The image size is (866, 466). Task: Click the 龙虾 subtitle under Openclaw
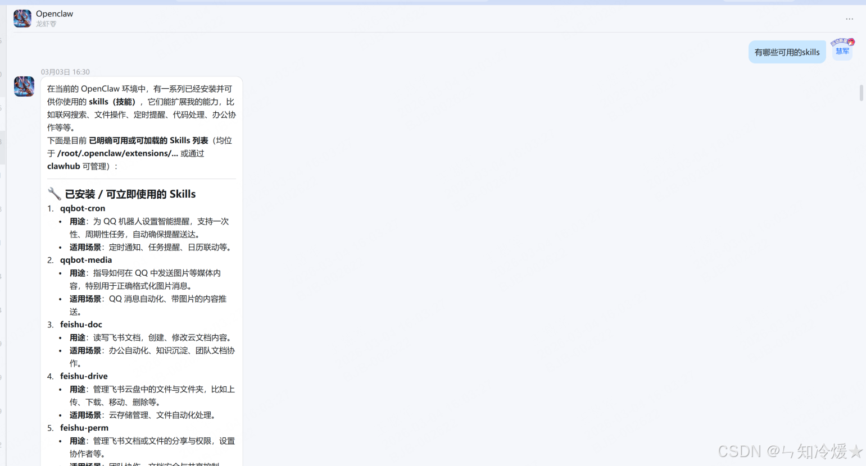46,24
